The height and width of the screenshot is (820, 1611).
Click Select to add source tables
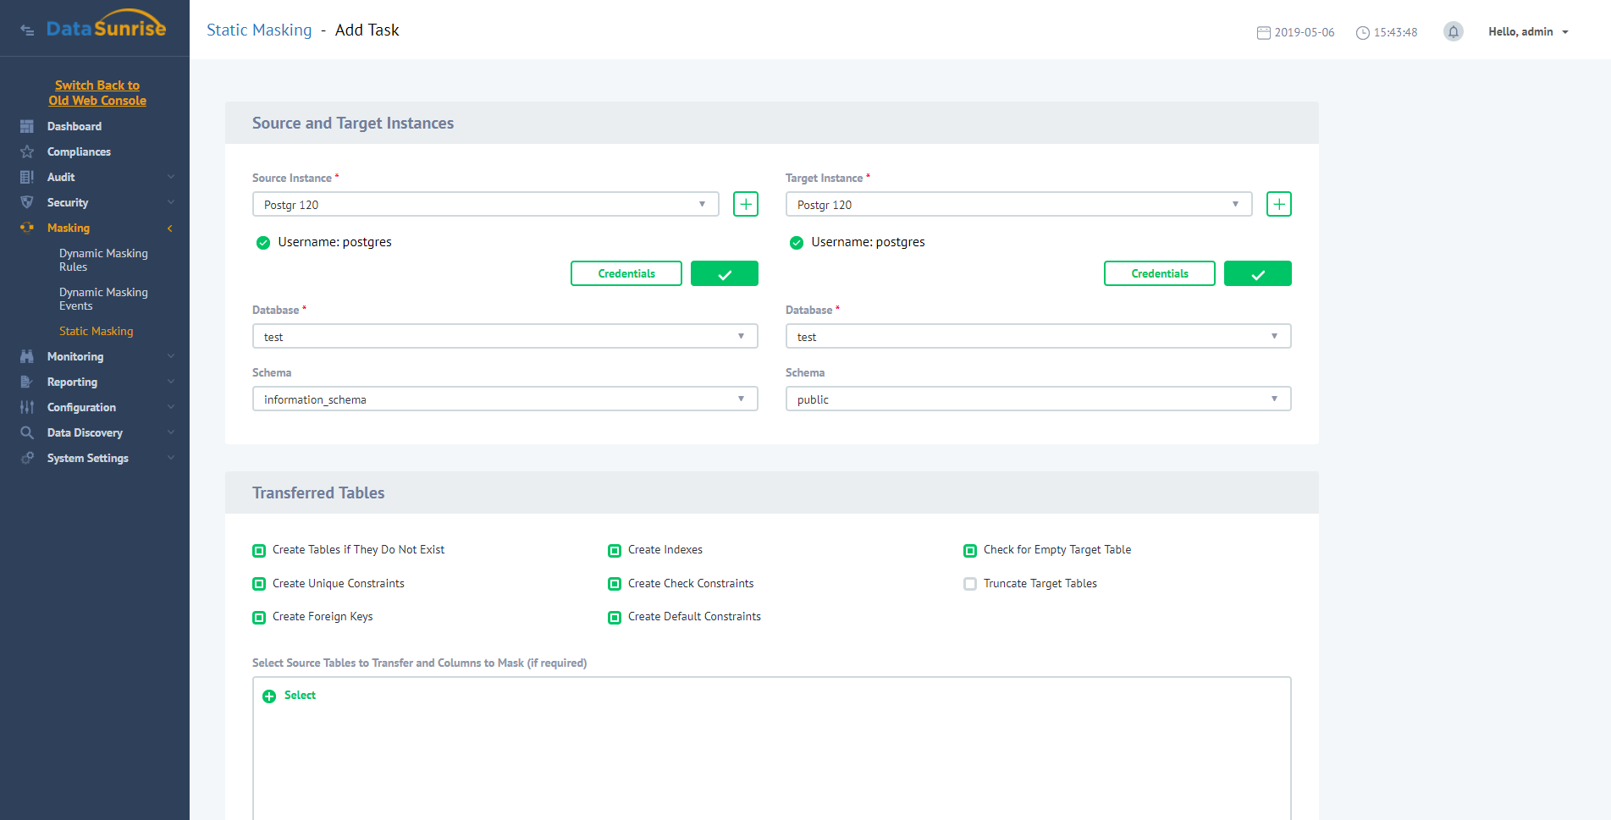[291, 695]
